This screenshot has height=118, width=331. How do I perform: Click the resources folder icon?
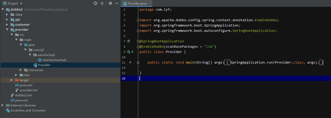pyautogui.click(x=26, y=70)
